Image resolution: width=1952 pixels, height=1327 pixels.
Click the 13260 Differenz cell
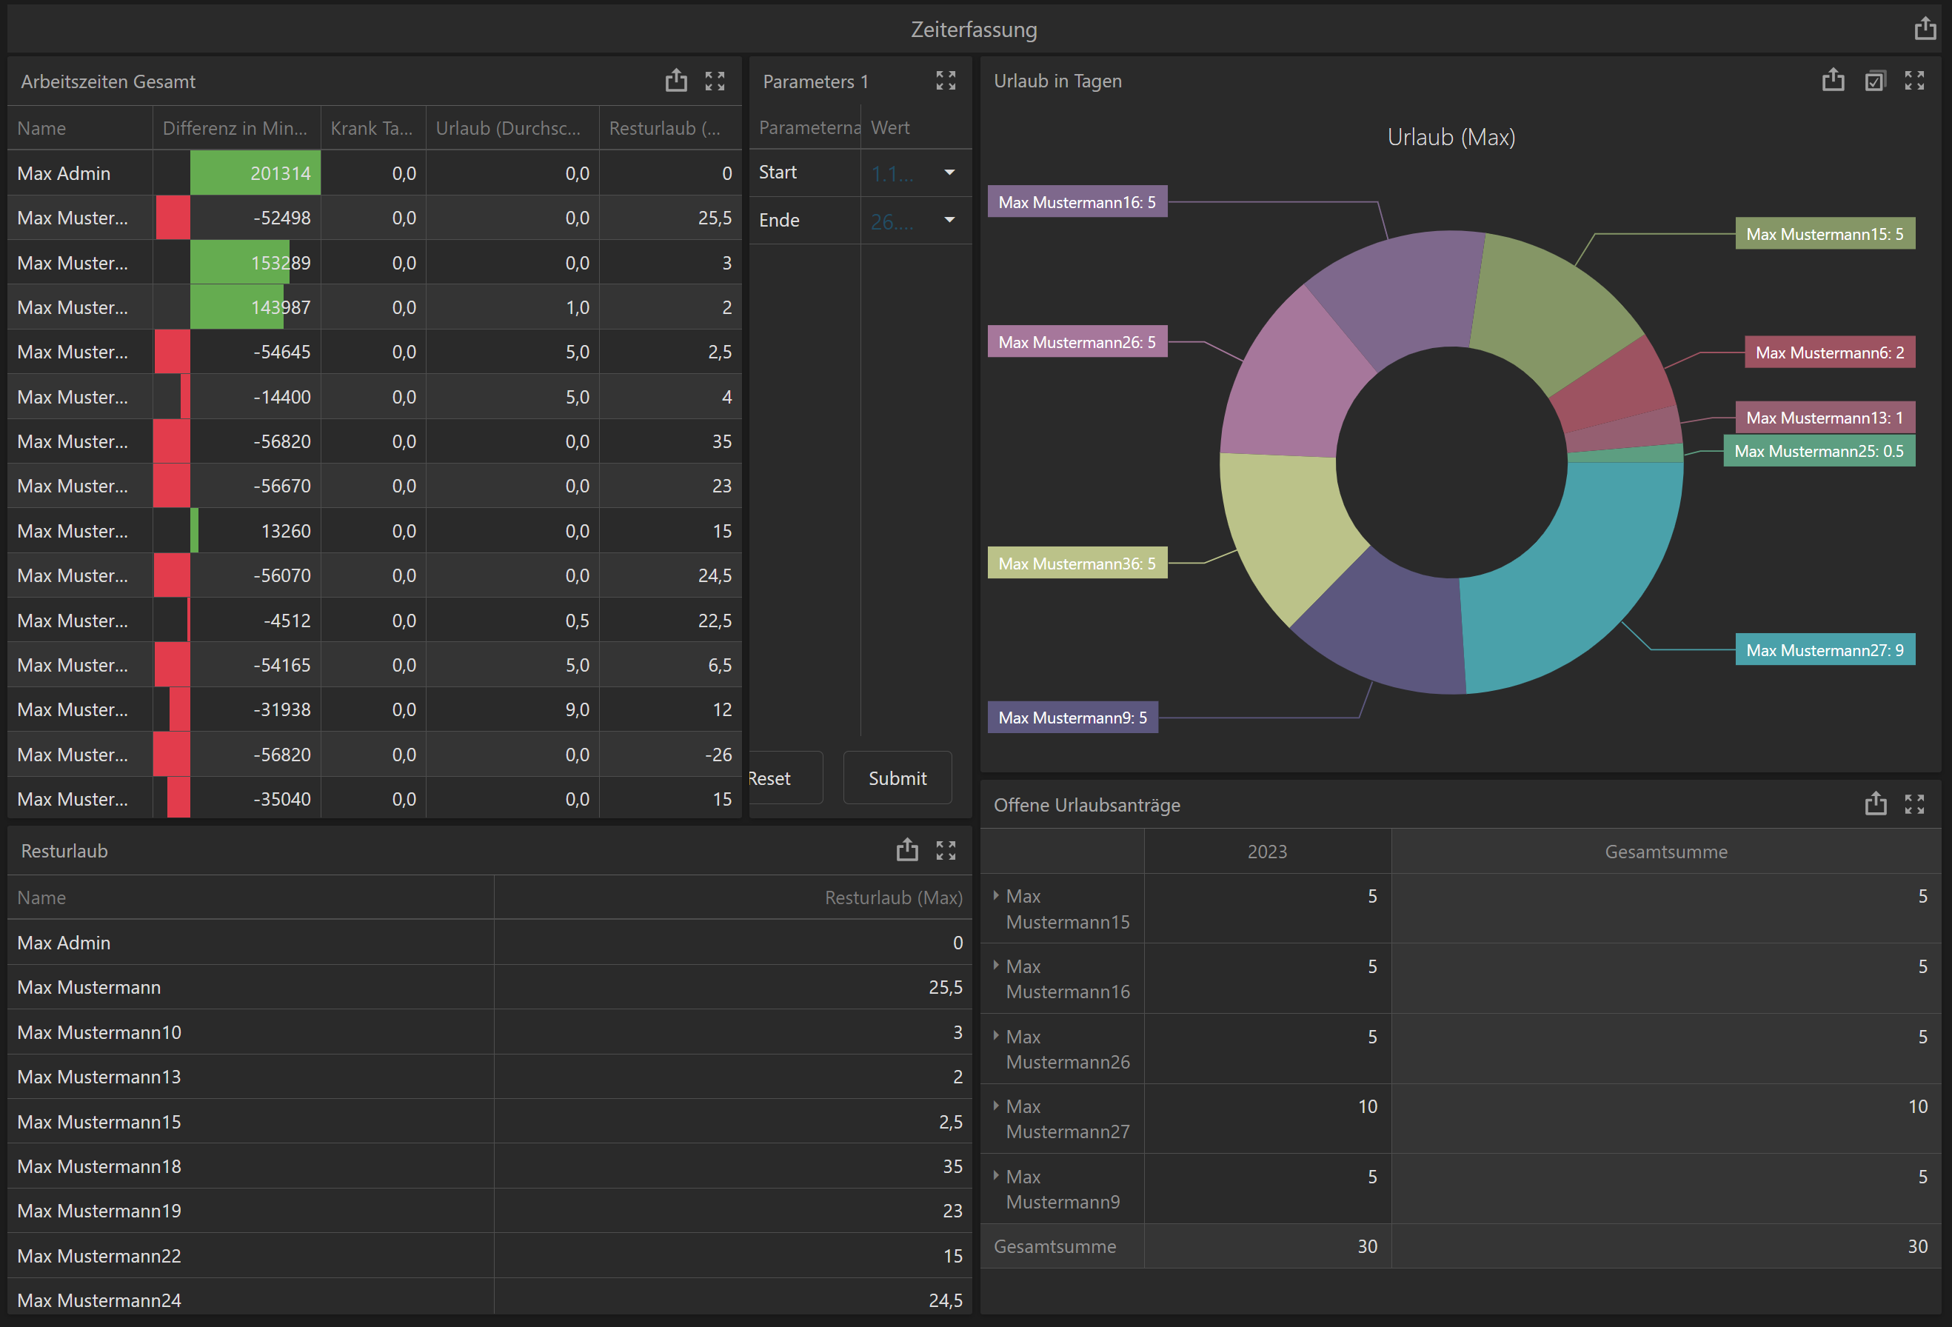coord(237,531)
